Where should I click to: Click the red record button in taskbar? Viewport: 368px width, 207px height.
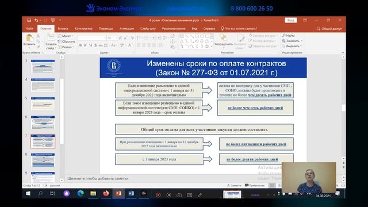click(158, 195)
